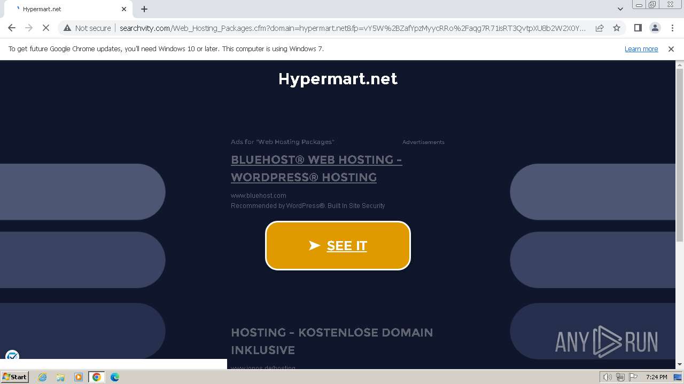This screenshot has height=384, width=684.
Task: Click the page vertical scrollbar thumb
Action: coord(680,155)
